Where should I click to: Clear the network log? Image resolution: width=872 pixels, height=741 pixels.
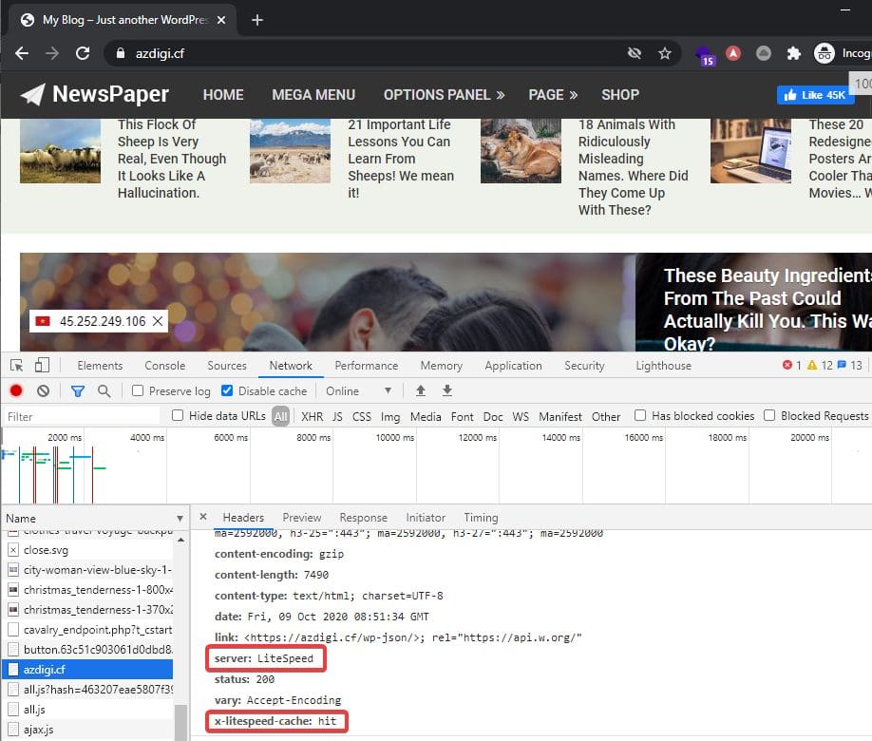[x=43, y=390]
